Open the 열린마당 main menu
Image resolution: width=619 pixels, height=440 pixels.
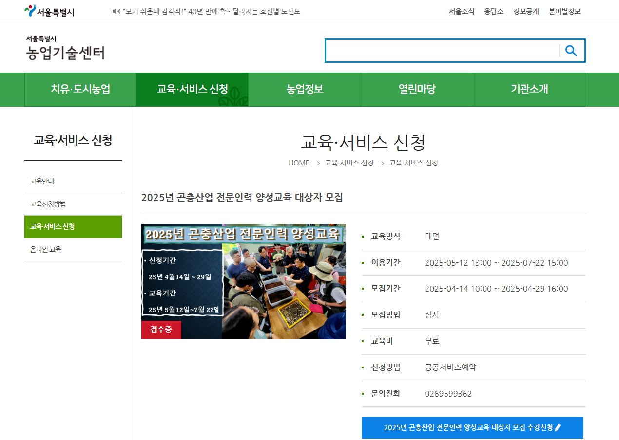point(417,90)
